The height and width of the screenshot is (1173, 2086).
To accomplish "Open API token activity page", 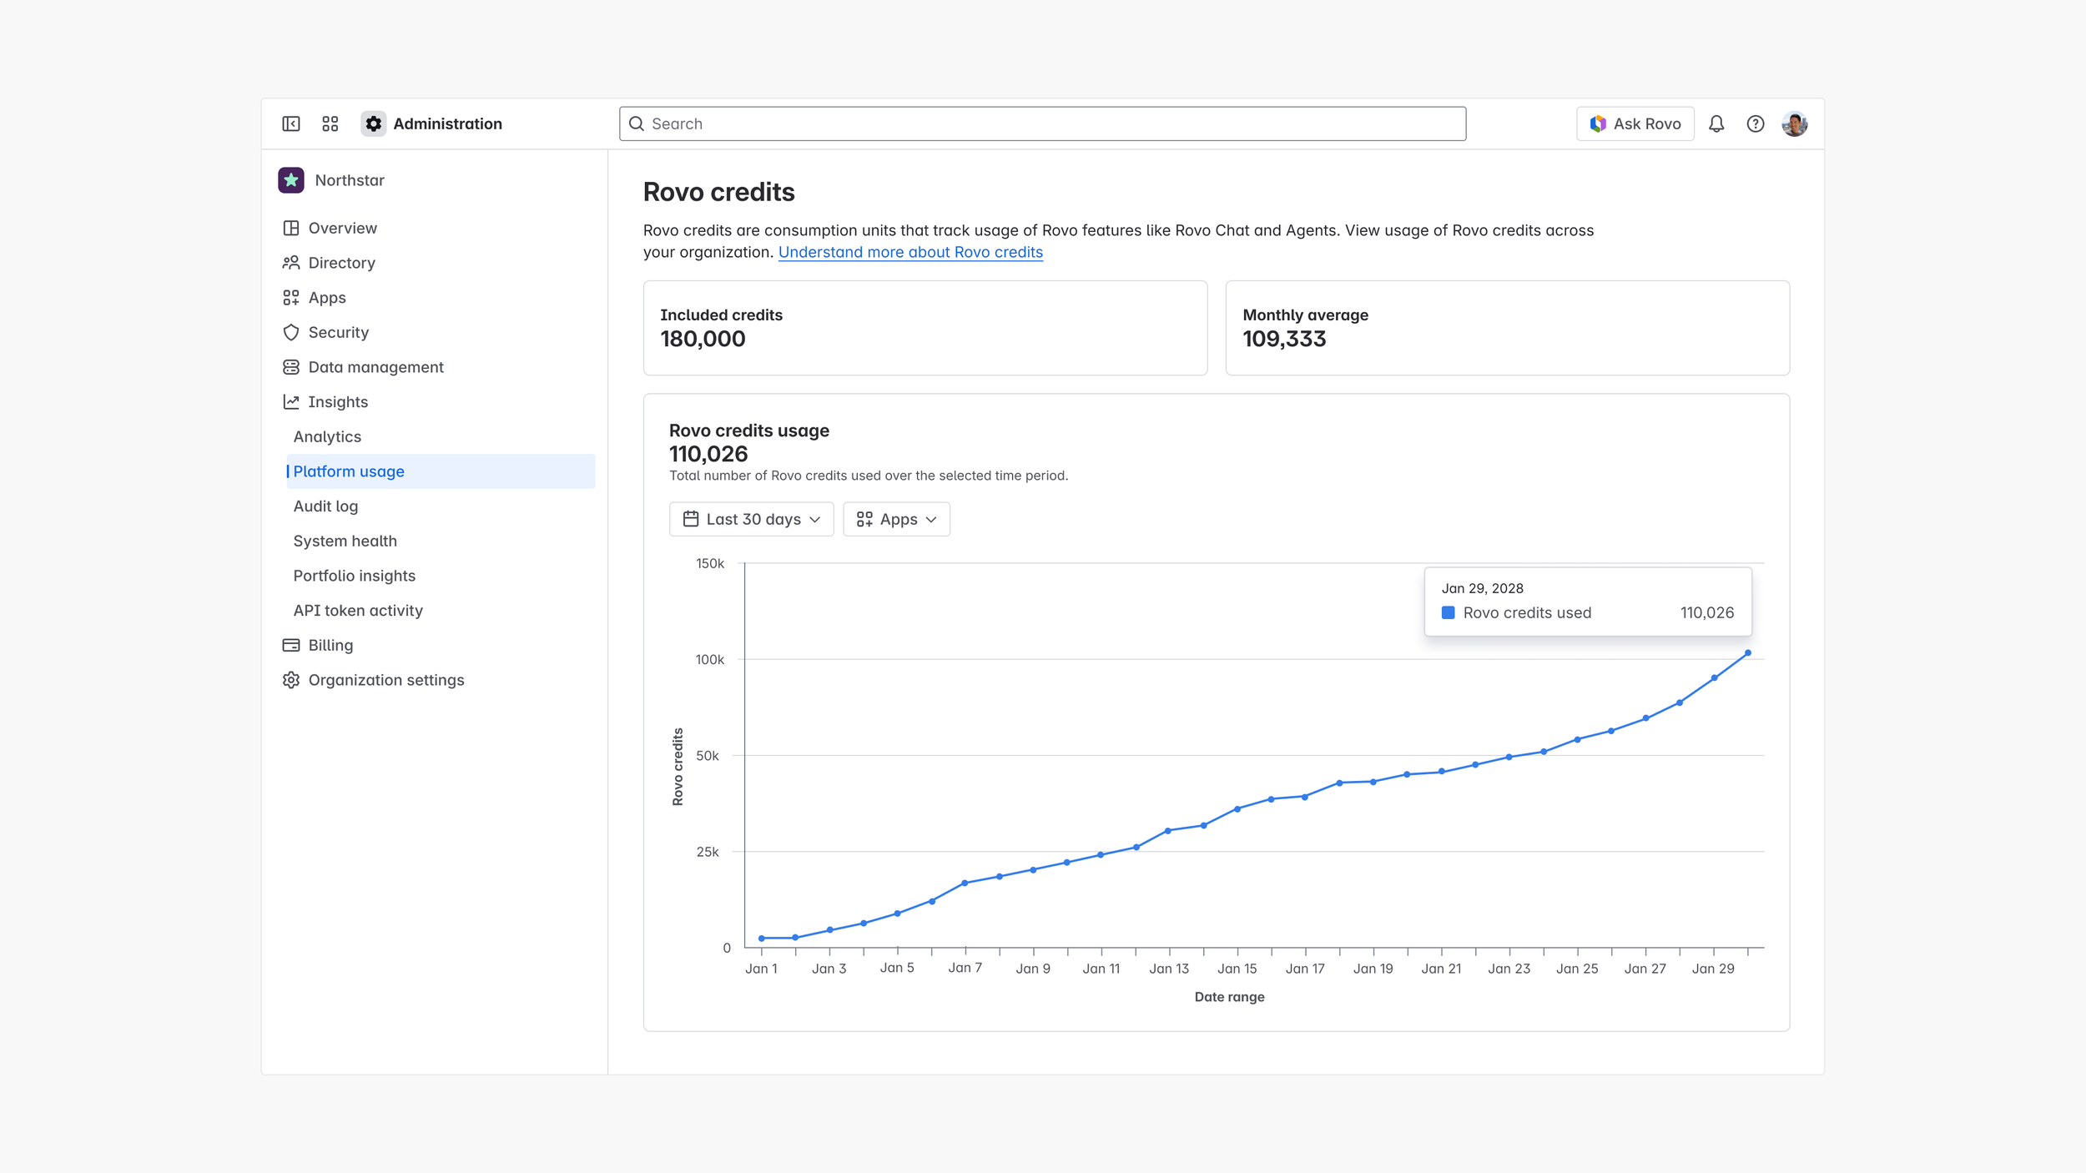I will click(x=358, y=611).
